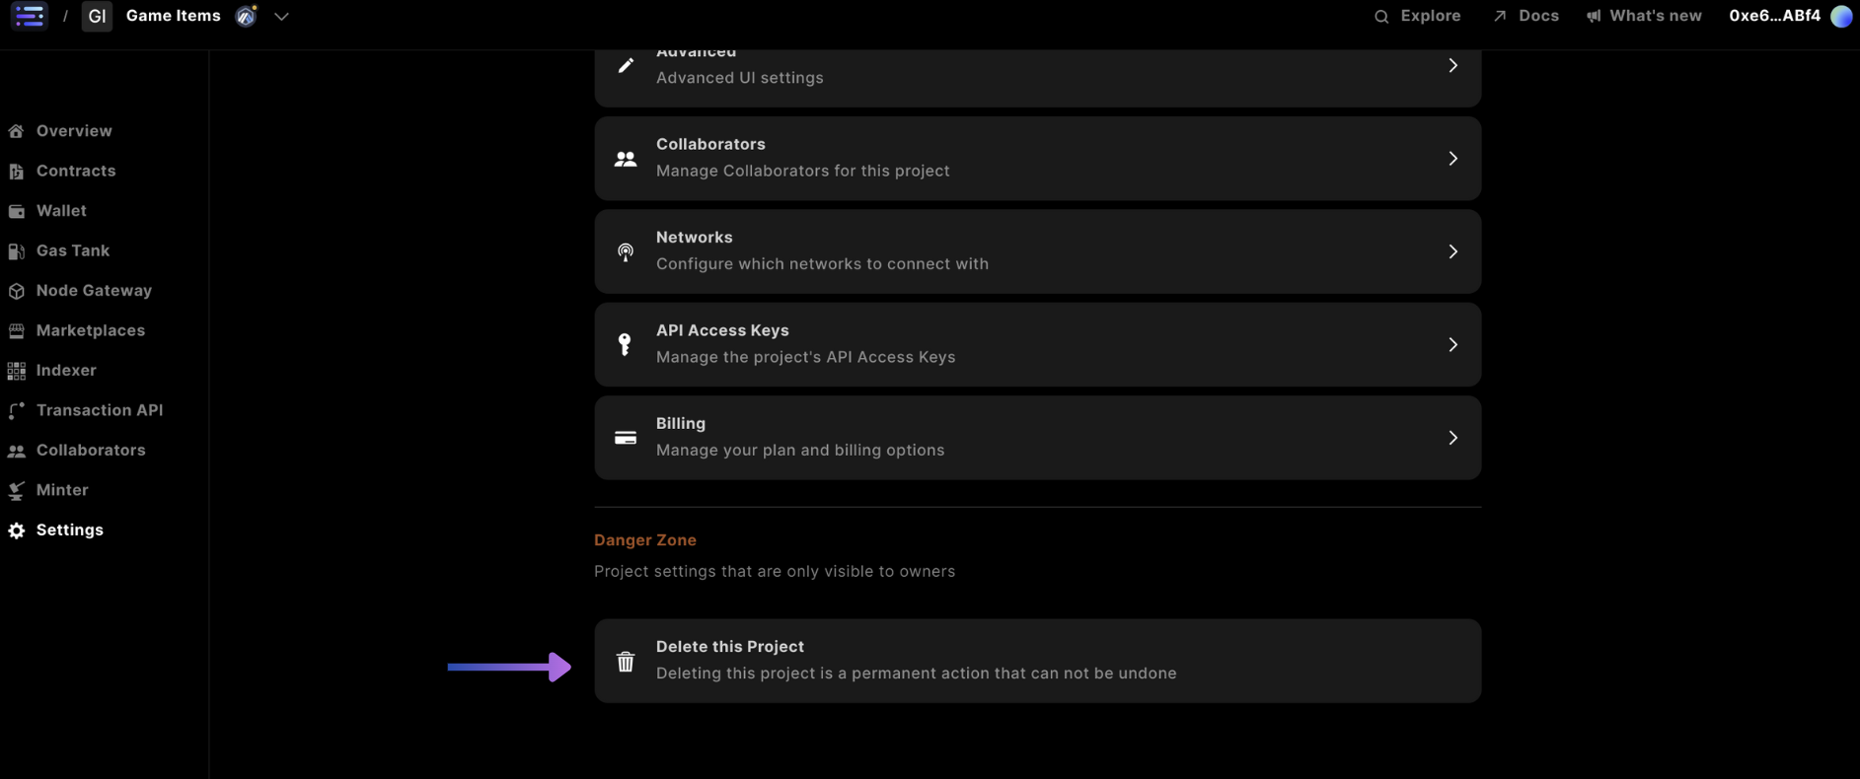Click the Gas Tank pump icon

click(x=17, y=251)
